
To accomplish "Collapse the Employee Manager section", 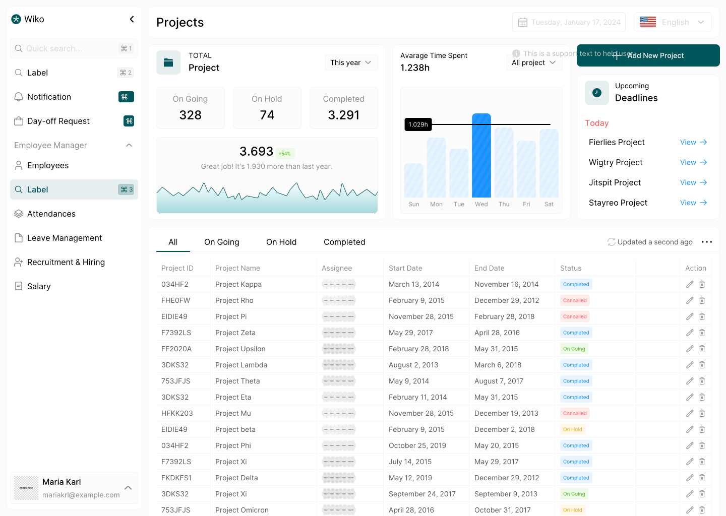I will 129,145.
